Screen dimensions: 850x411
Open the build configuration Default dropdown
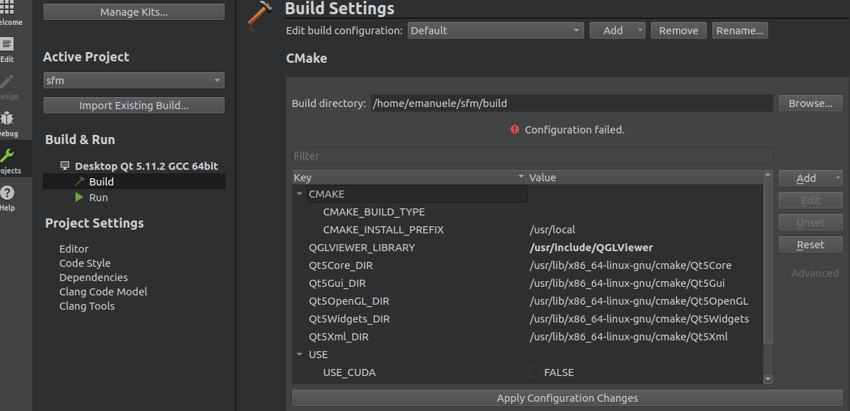pyautogui.click(x=496, y=31)
